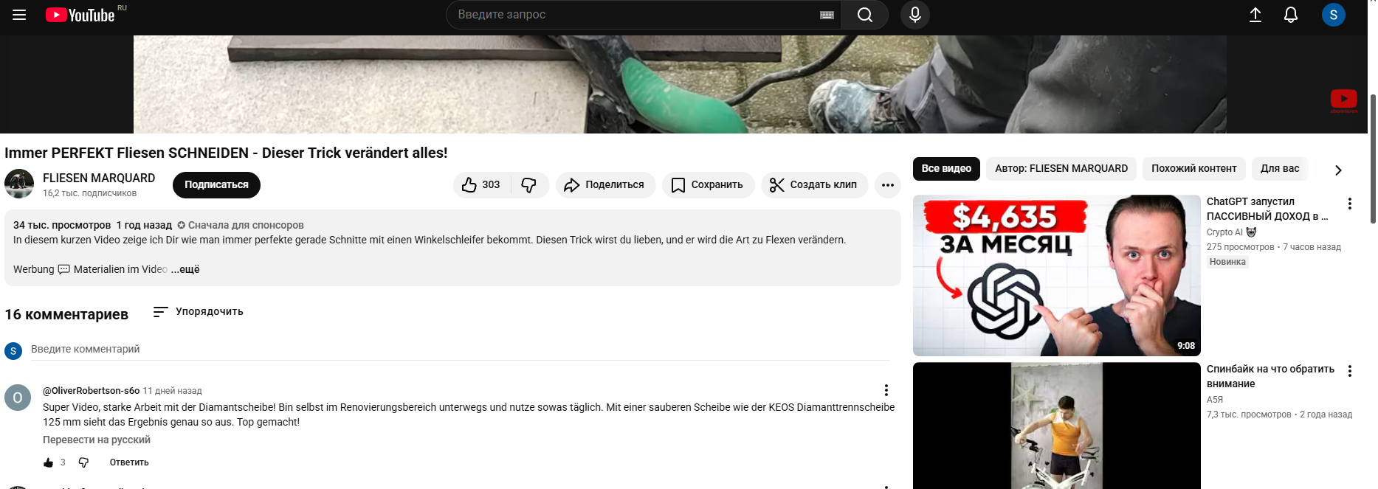1378x489 pixels.
Task: Select Все видео filter chip
Action: (x=946, y=169)
